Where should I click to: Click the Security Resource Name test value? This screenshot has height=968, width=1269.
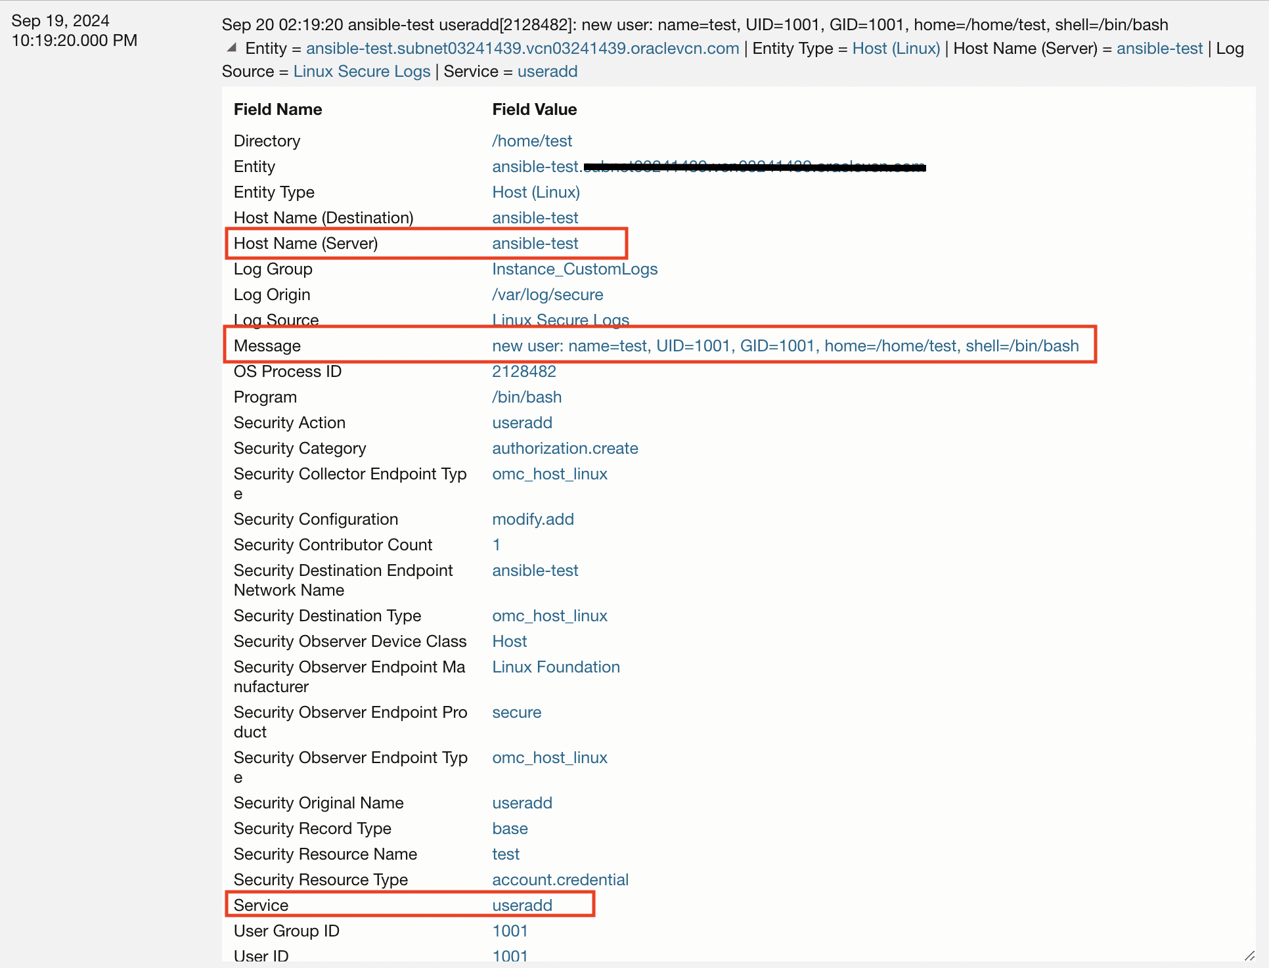(506, 854)
